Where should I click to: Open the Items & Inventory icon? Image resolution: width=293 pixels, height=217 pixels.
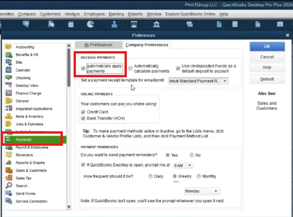pos(9,116)
